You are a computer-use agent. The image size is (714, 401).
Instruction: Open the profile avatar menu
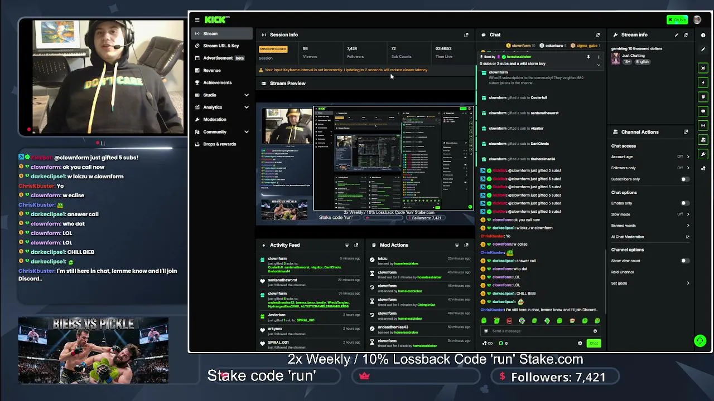pyautogui.click(x=697, y=19)
